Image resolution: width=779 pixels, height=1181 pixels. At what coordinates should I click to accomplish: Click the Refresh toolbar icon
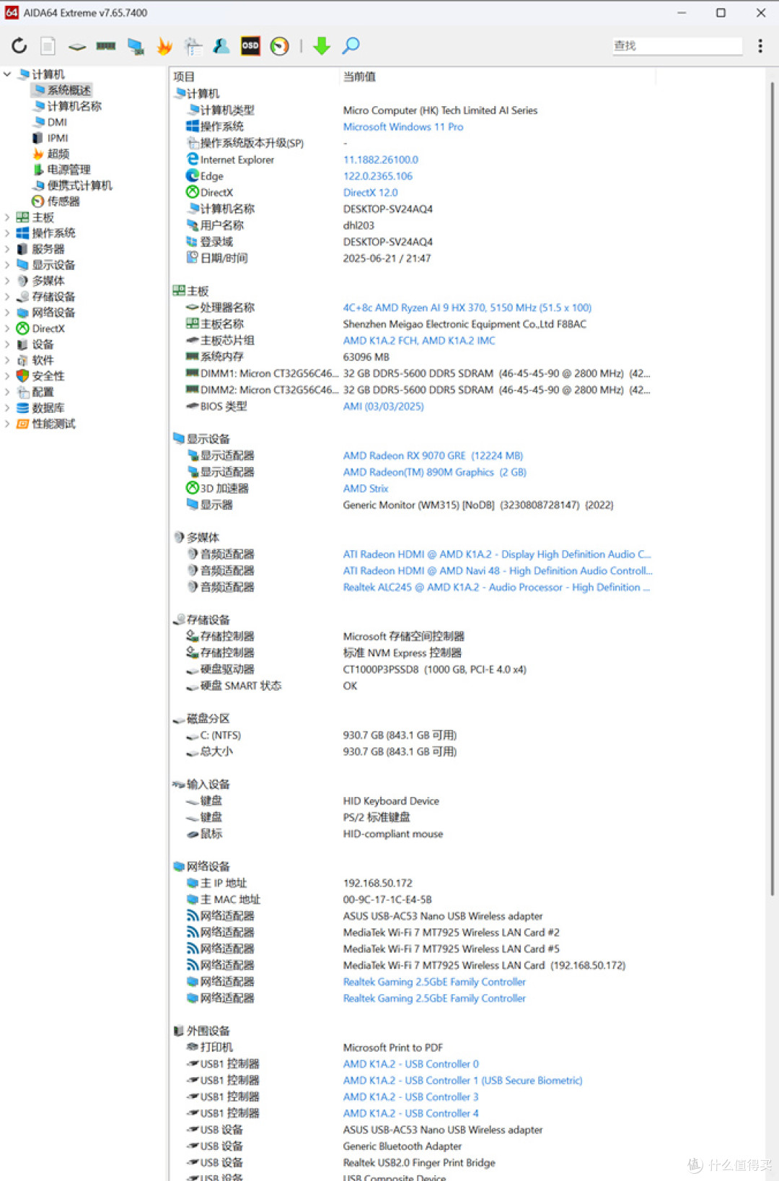point(19,46)
